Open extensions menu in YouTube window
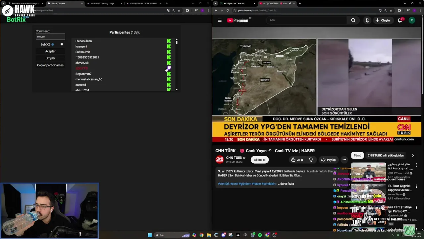This screenshot has height=239, width=424. (x=399, y=10)
